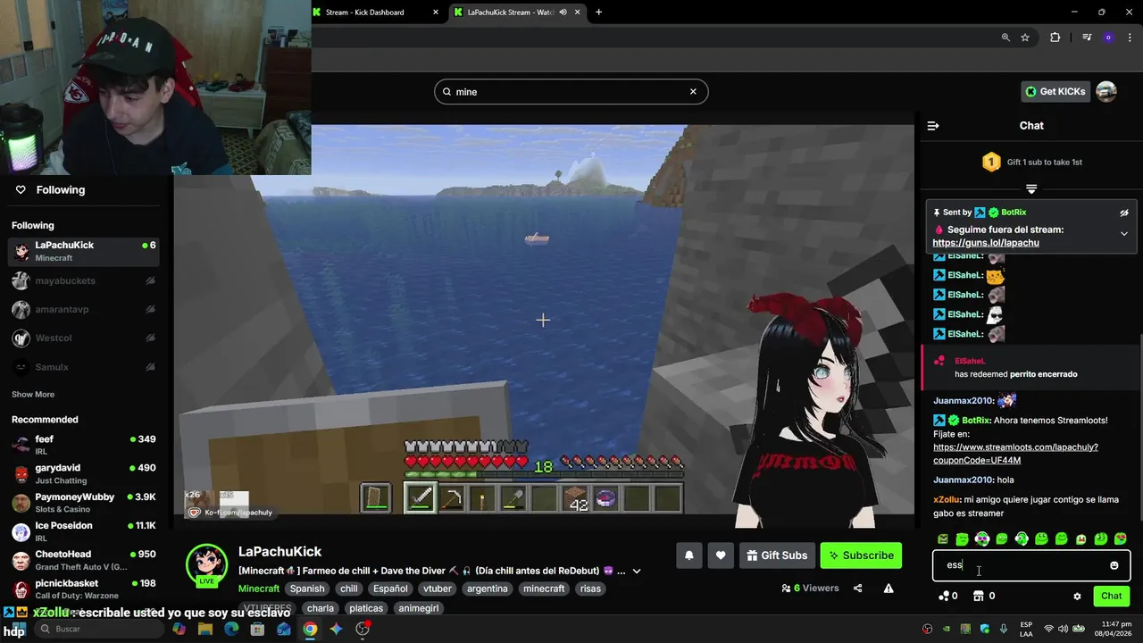Mute the LaPachuKick tab audio icon
Viewport: 1143px width, 643px height.
[563, 13]
